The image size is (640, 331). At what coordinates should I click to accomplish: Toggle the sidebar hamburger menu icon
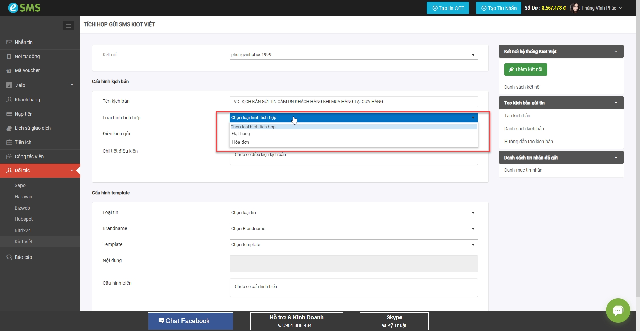coord(69,25)
